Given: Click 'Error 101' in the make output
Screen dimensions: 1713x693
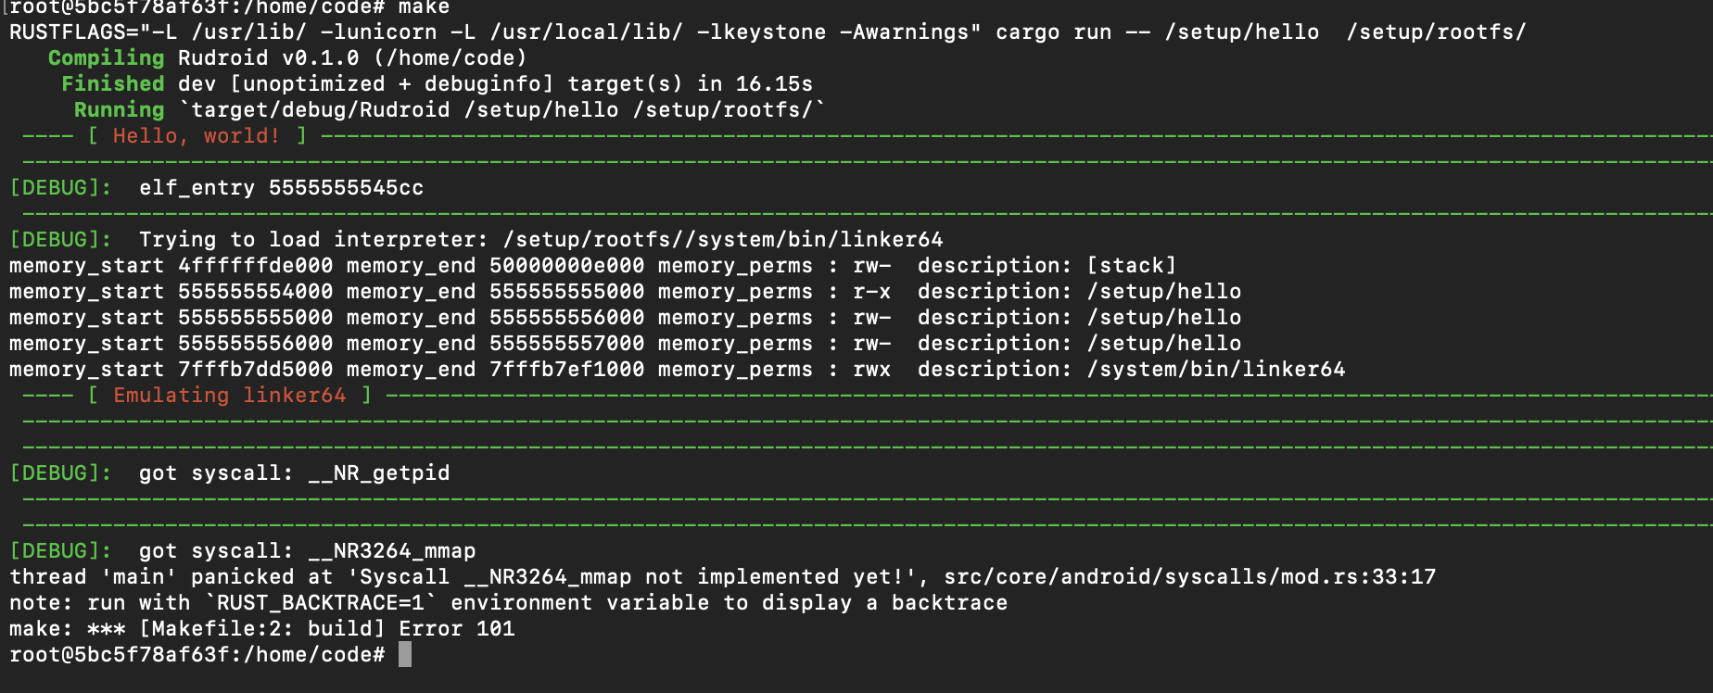Looking at the screenshot, I should [457, 628].
